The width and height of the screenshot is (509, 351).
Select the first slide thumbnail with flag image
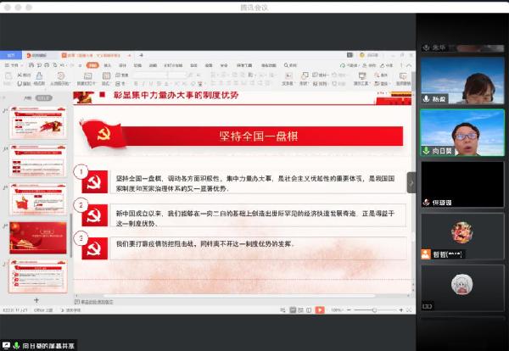pos(38,122)
